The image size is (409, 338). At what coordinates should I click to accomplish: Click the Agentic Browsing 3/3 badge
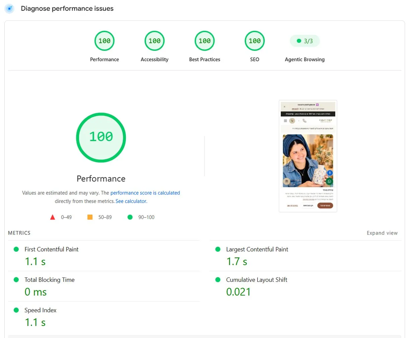pos(305,41)
